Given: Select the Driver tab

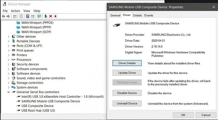Looking at the screenshot, I should pyautogui.click(x=127, y=15).
